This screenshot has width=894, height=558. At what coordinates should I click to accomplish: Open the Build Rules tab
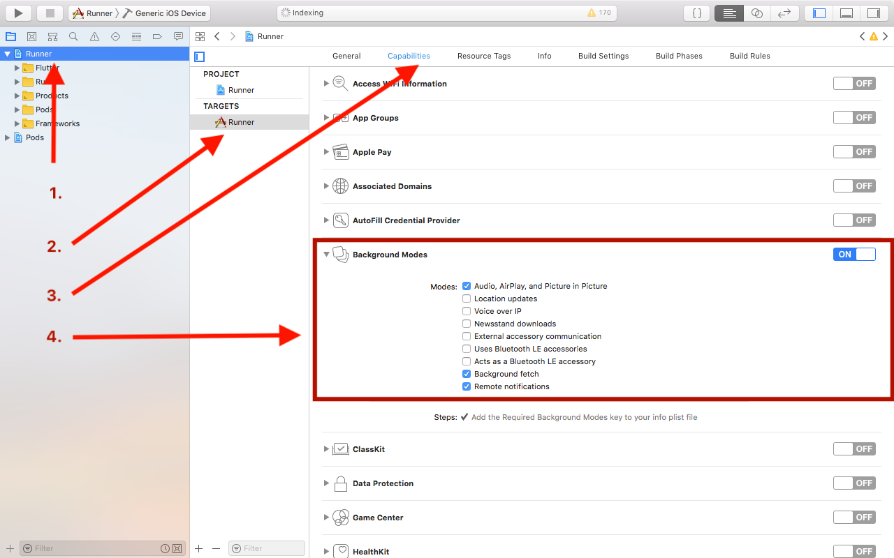(750, 56)
